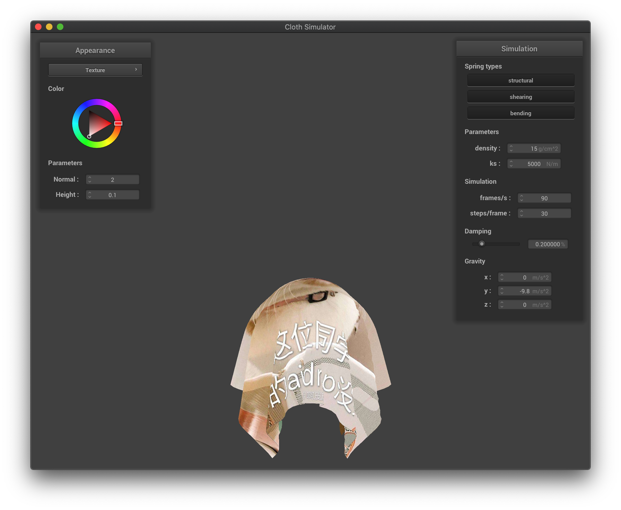Click the Height parameter stepper arrows
The width and height of the screenshot is (621, 510).
click(90, 195)
